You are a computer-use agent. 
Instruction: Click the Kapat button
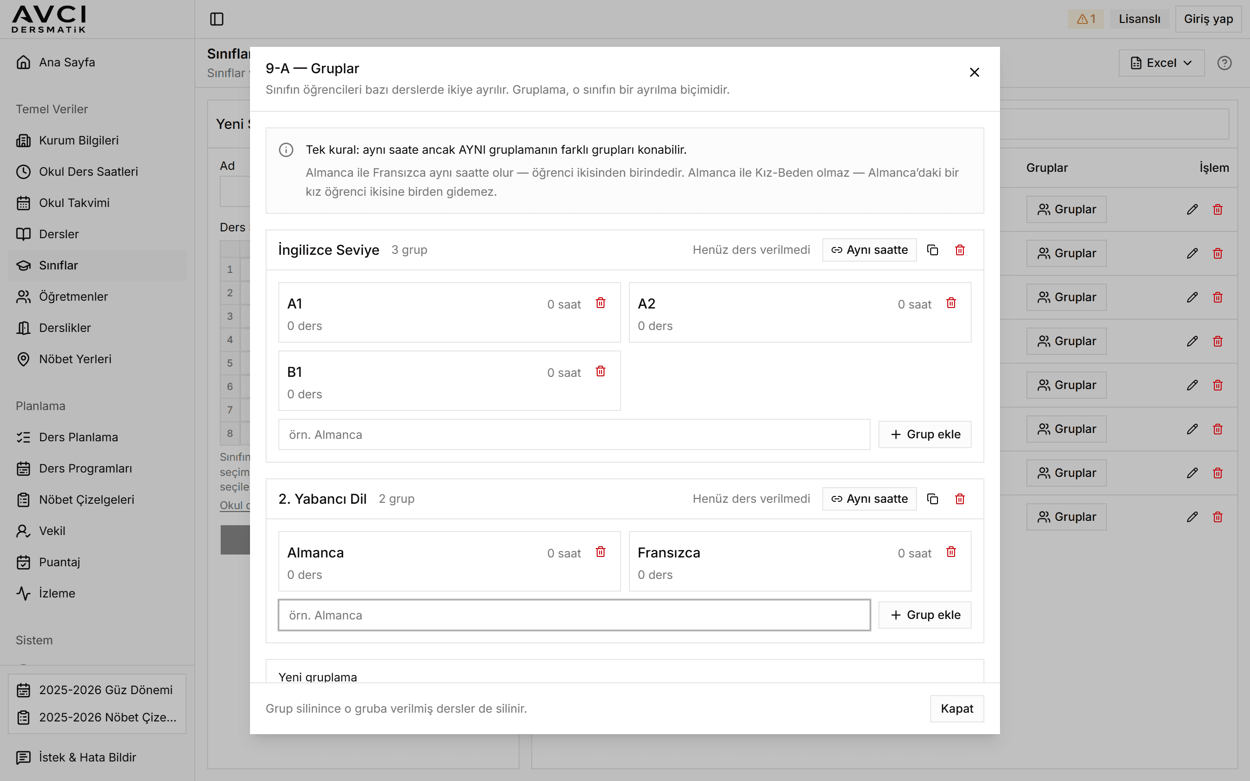pos(957,709)
